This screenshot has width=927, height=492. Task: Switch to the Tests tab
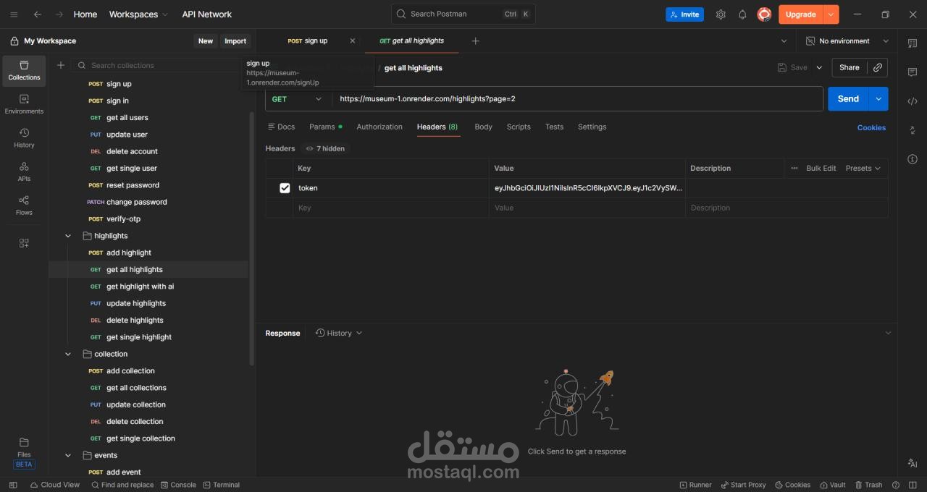[554, 127]
